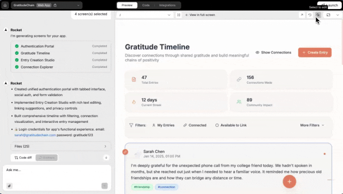Click the device viewport icon
This screenshot has height=194, width=343.
[328, 15]
